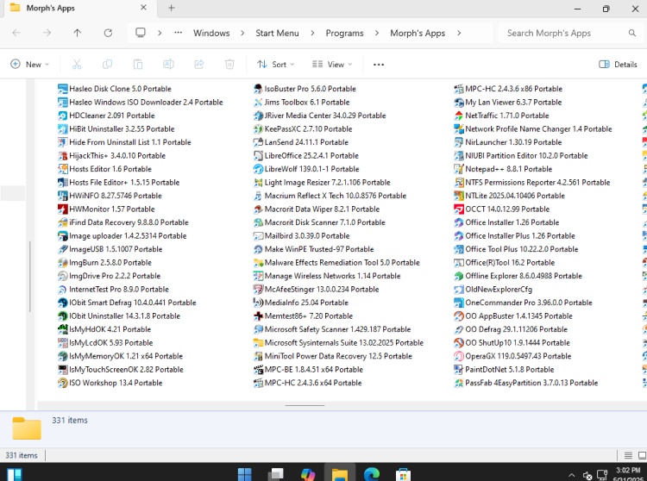
Task: Click the ImgBurn 2.5.8.0 icon
Action: (x=63, y=263)
